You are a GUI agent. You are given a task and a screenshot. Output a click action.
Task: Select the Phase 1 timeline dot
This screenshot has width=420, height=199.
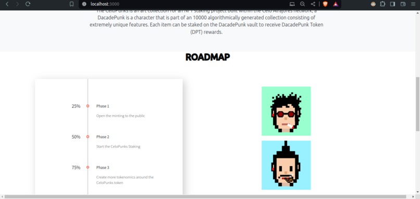coord(88,106)
